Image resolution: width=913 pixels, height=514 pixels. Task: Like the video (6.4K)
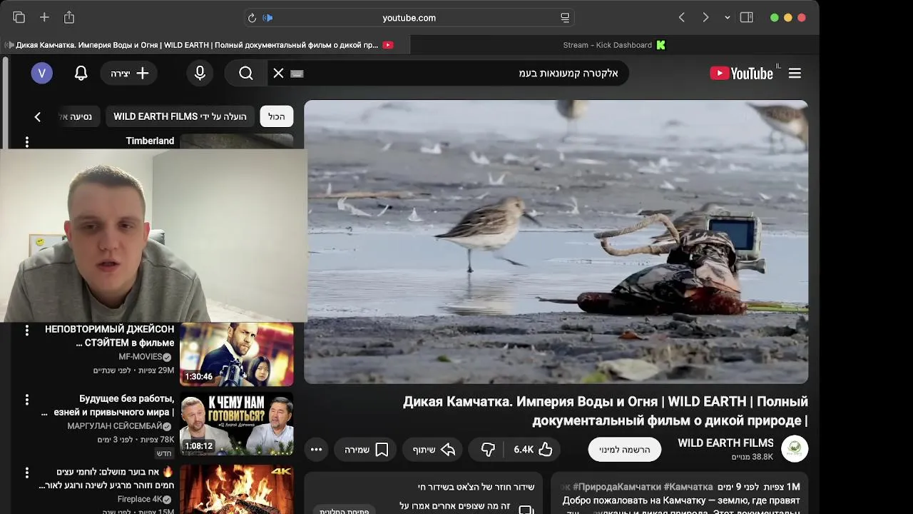534,449
